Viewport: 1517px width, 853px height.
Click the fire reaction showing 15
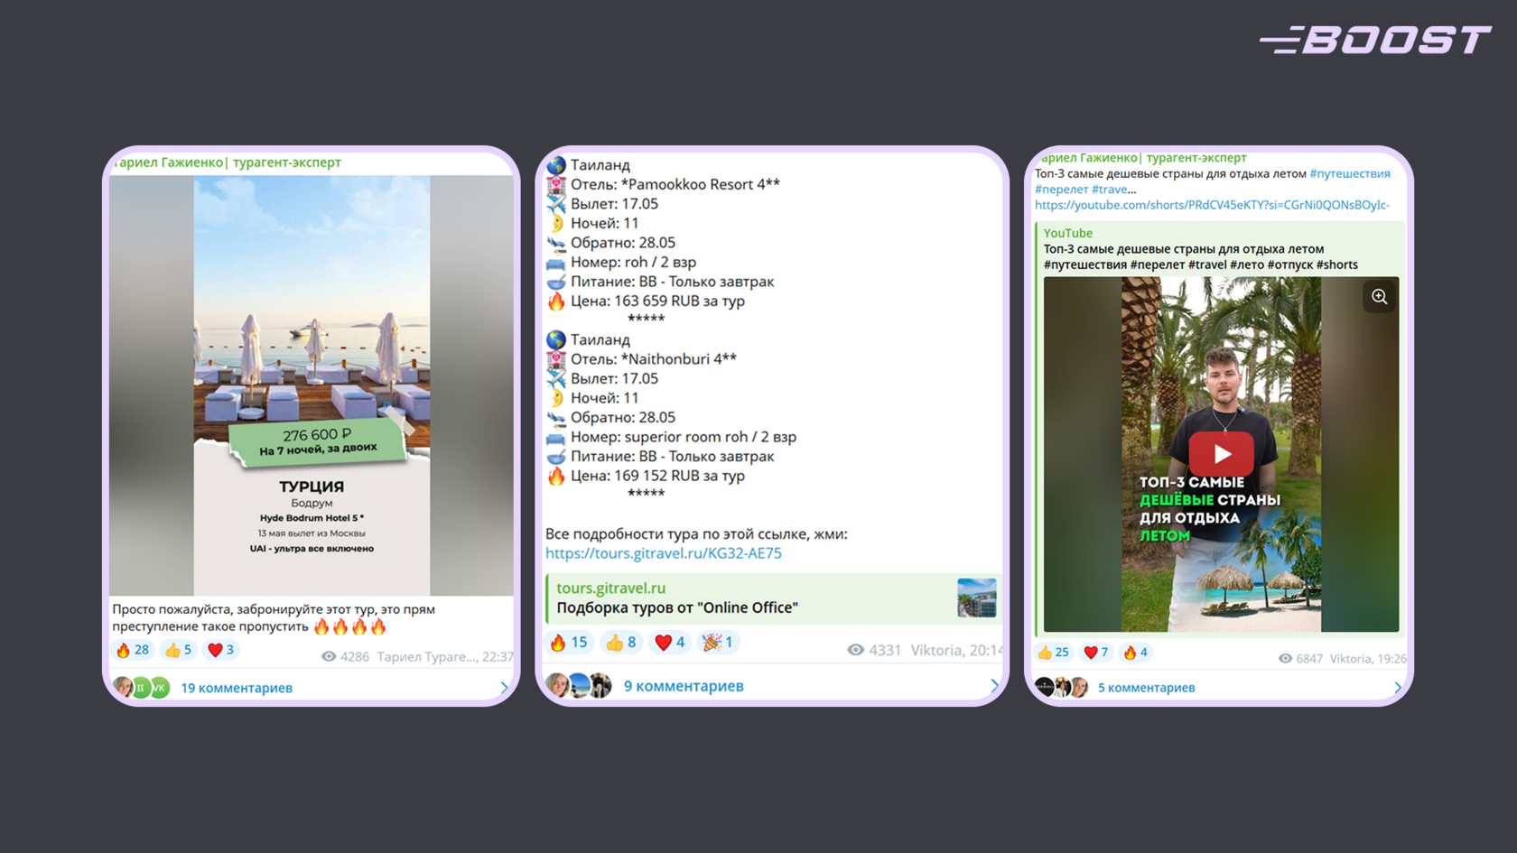[x=569, y=643]
